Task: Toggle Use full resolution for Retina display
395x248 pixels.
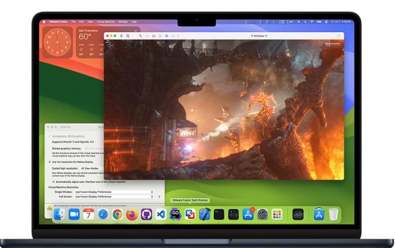Action: [50, 162]
